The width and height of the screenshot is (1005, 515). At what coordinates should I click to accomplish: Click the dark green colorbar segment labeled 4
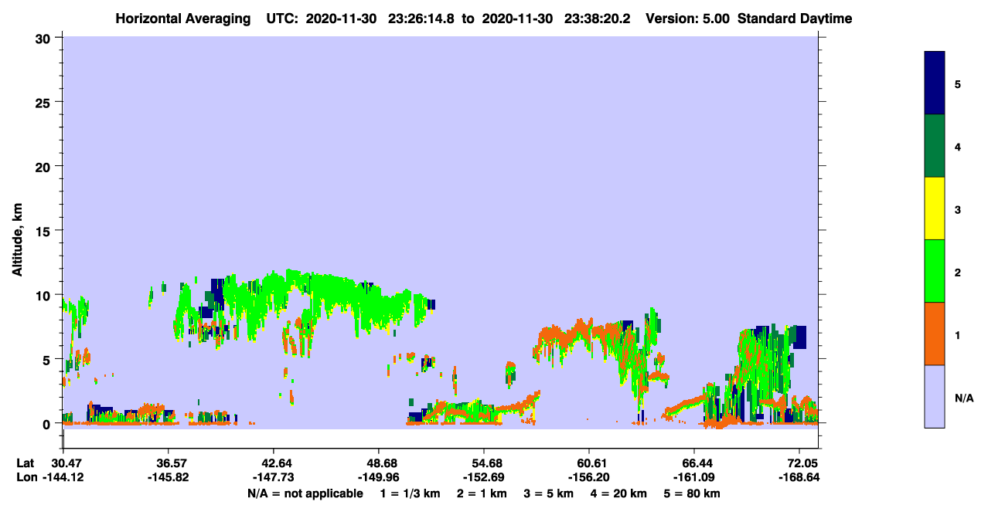click(935, 146)
